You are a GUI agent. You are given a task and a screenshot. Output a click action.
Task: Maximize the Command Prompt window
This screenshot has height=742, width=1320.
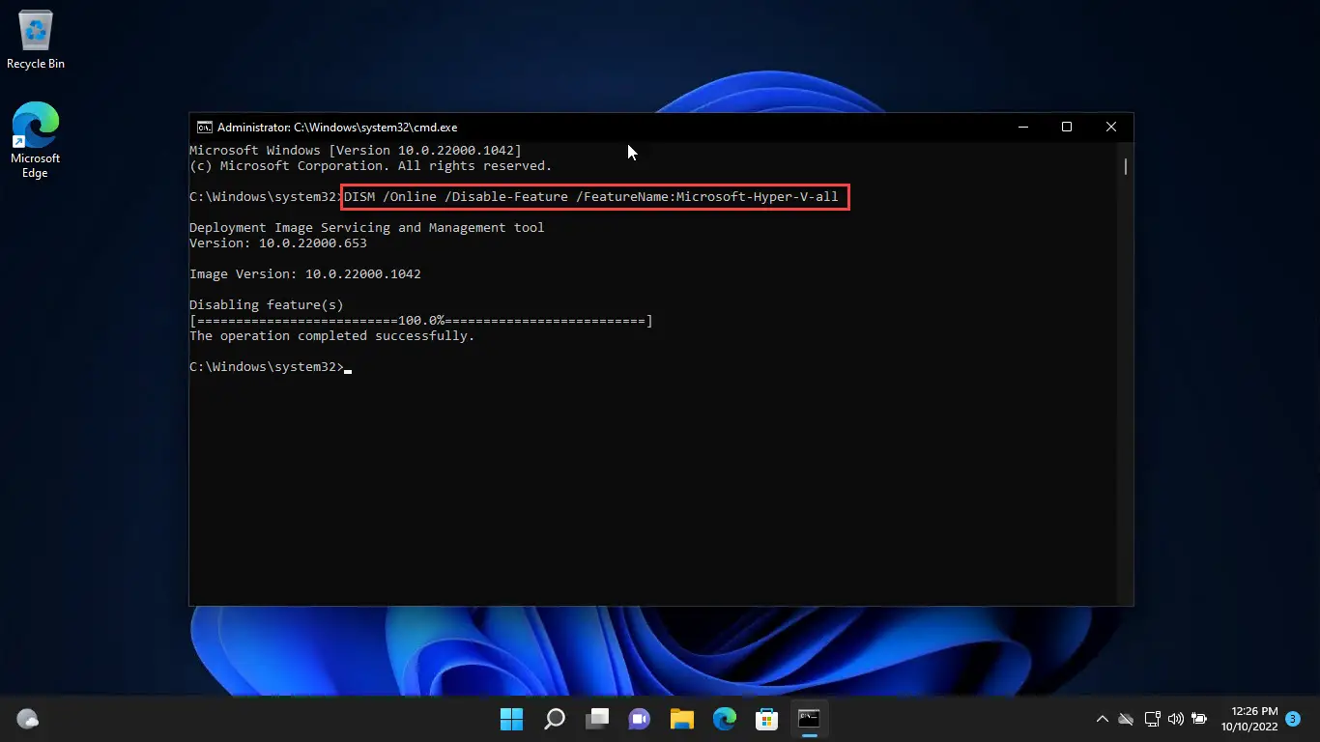(x=1067, y=127)
